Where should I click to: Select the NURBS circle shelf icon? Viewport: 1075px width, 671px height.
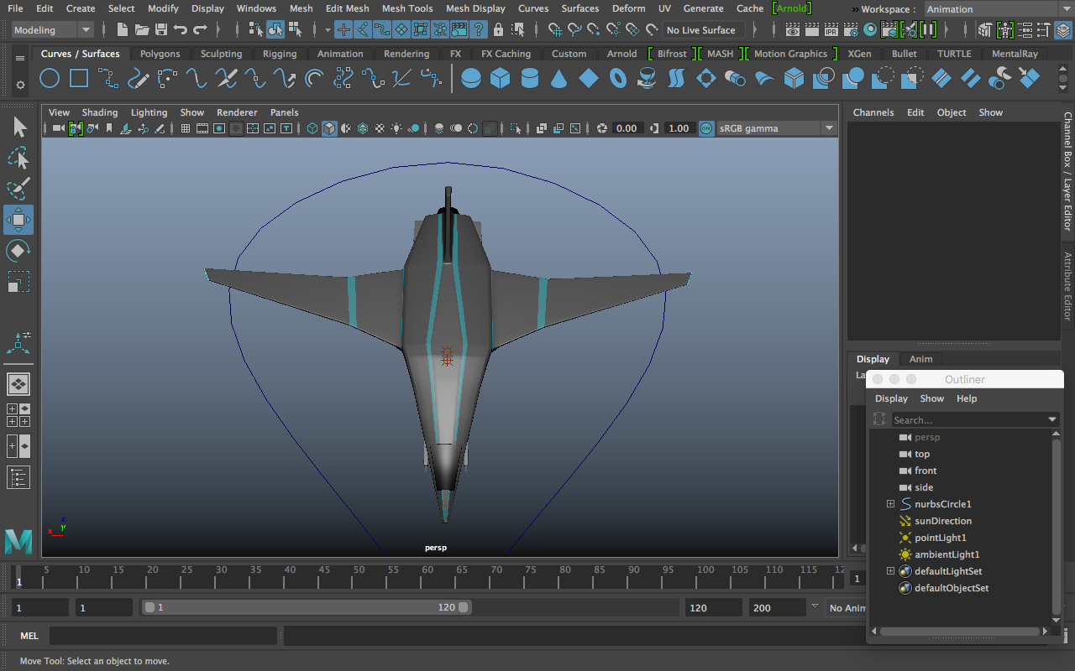pyautogui.click(x=50, y=79)
